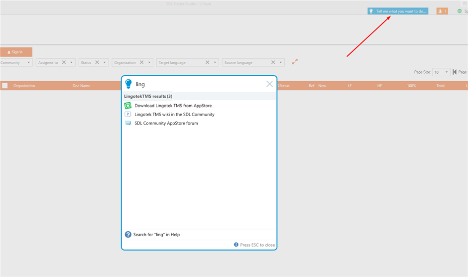Clear the Target language filter with its X
Image resolution: width=468 pixels, height=277 pixels.
[207, 62]
